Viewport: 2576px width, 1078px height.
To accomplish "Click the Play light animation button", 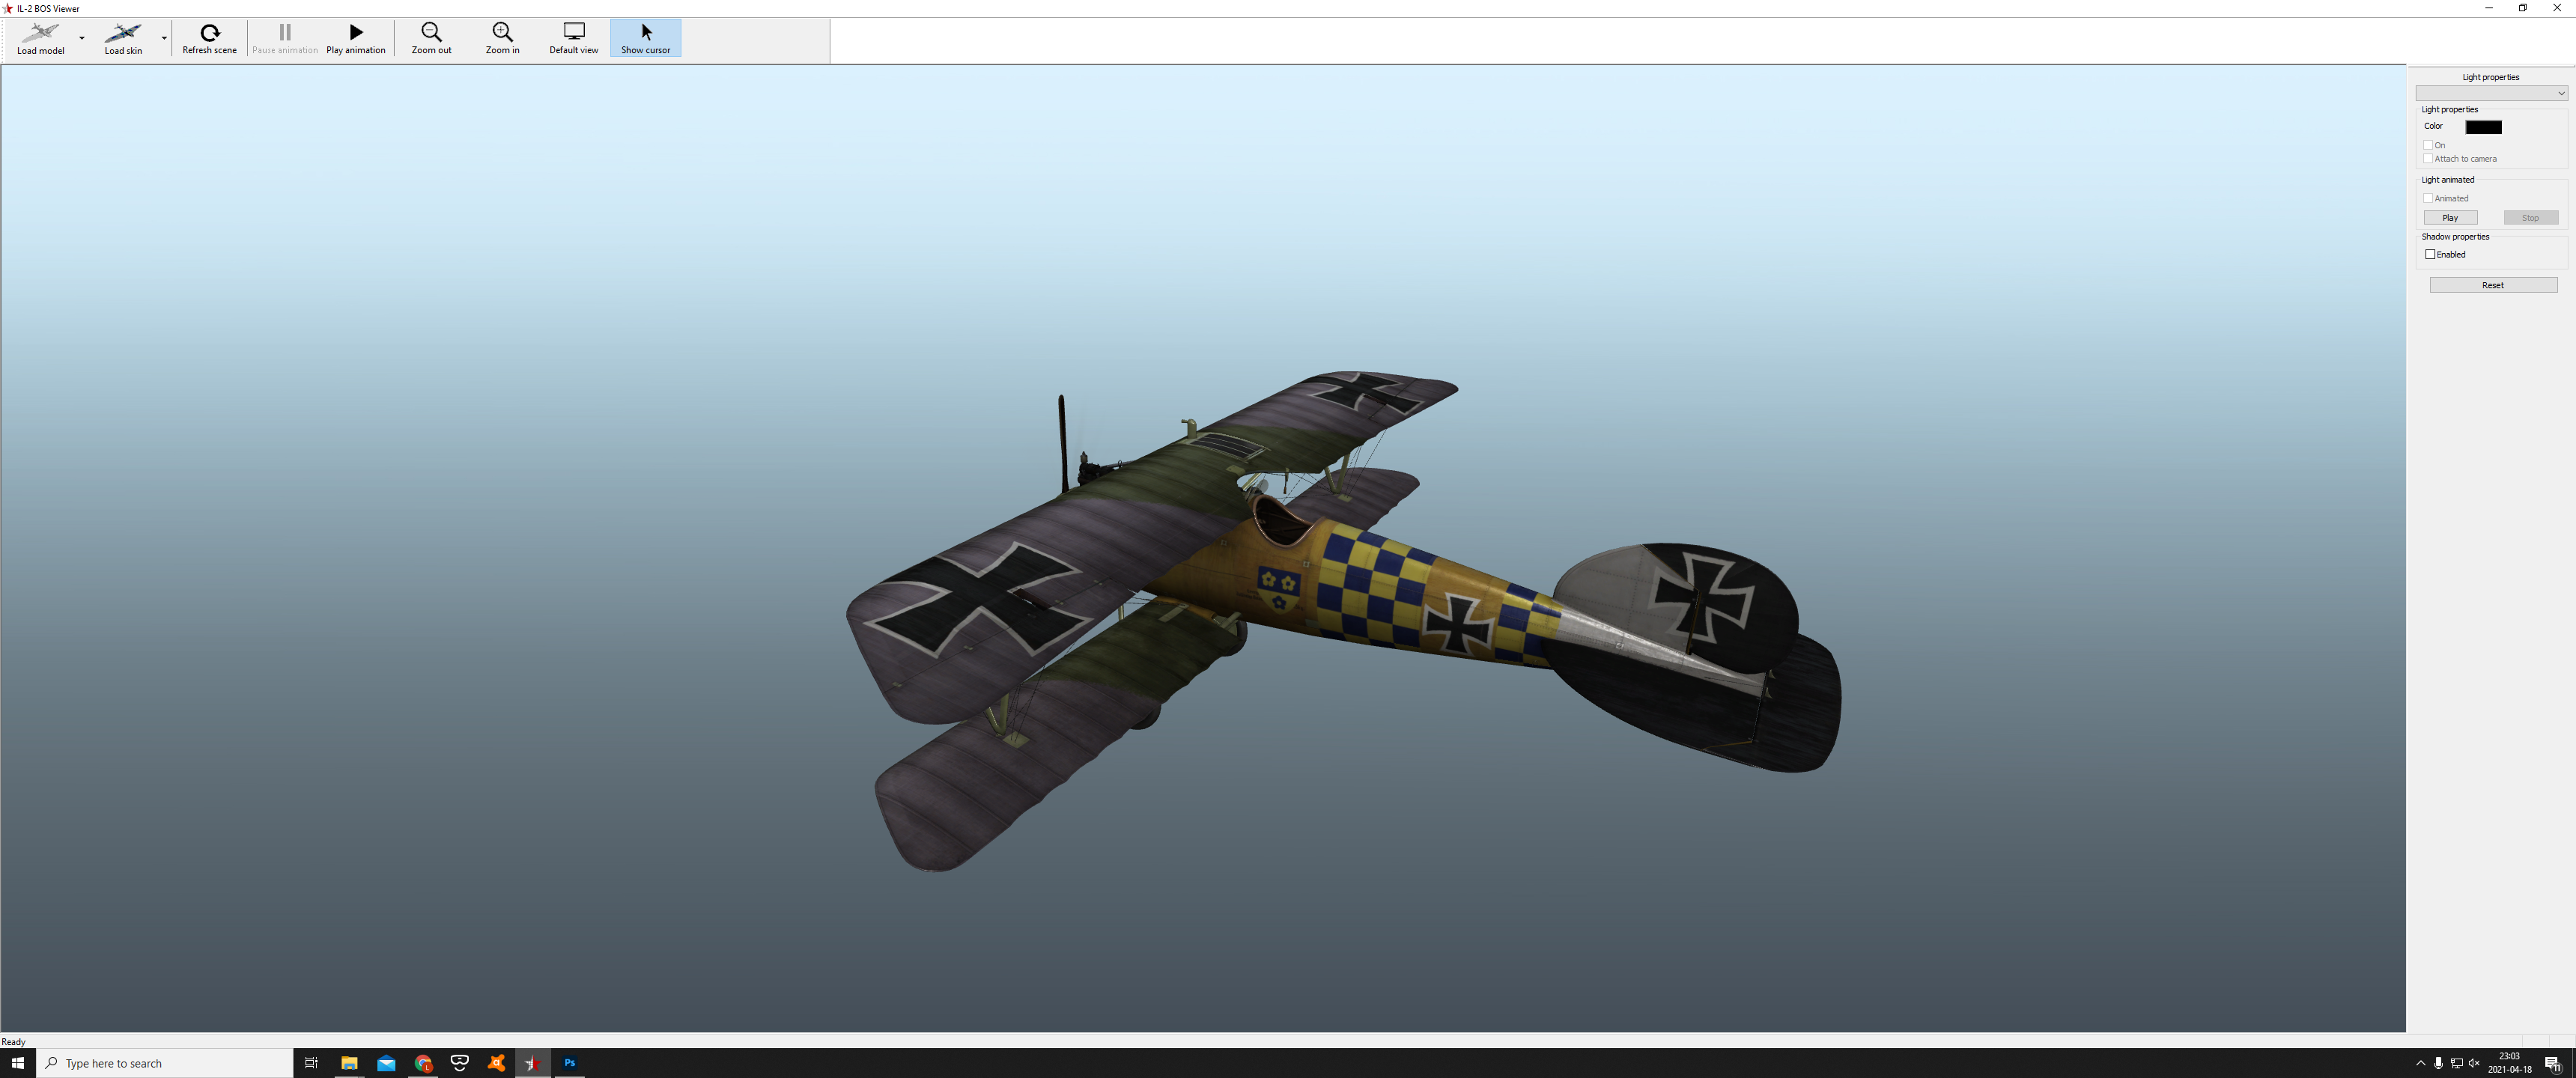I will click(x=2450, y=218).
